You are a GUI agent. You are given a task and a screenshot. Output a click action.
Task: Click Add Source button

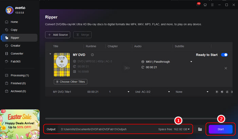(58, 35)
